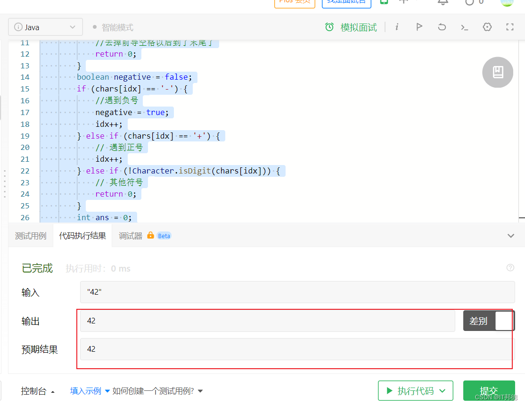Click 'boolean negative = false;' code line
The width and height of the screenshot is (525, 405).
pyautogui.click(x=134, y=77)
